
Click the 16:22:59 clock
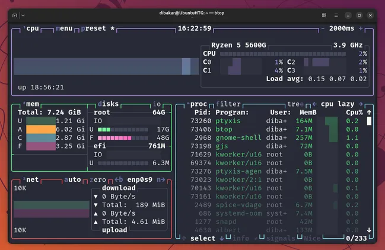pos(195,28)
